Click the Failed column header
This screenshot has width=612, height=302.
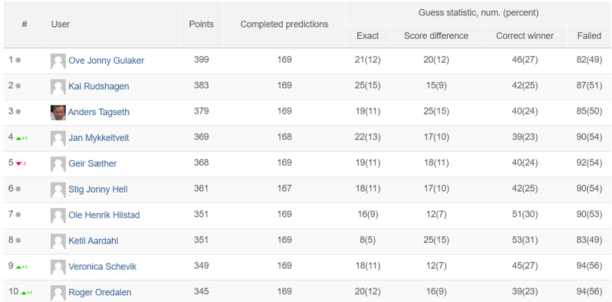click(589, 36)
